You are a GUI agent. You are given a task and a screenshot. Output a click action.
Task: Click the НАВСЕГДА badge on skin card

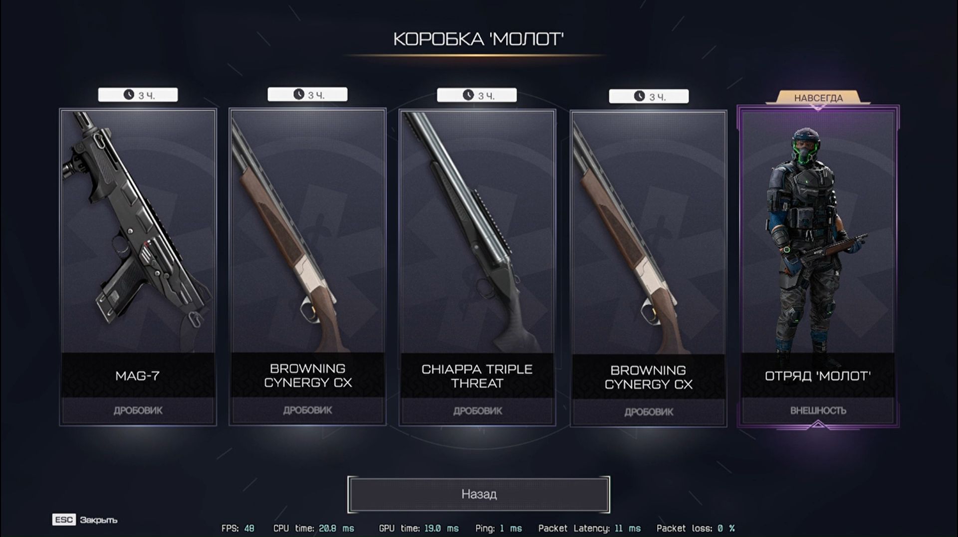pos(818,98)
